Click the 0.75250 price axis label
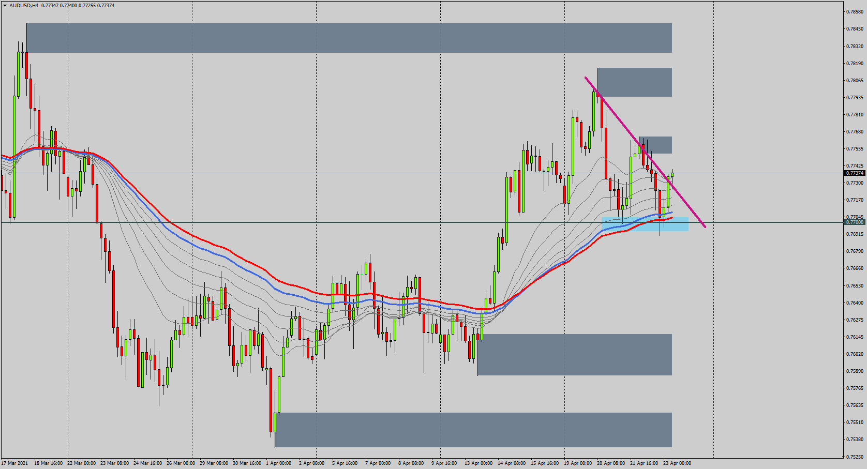867x469 pixels. click(x=855, y=457)
